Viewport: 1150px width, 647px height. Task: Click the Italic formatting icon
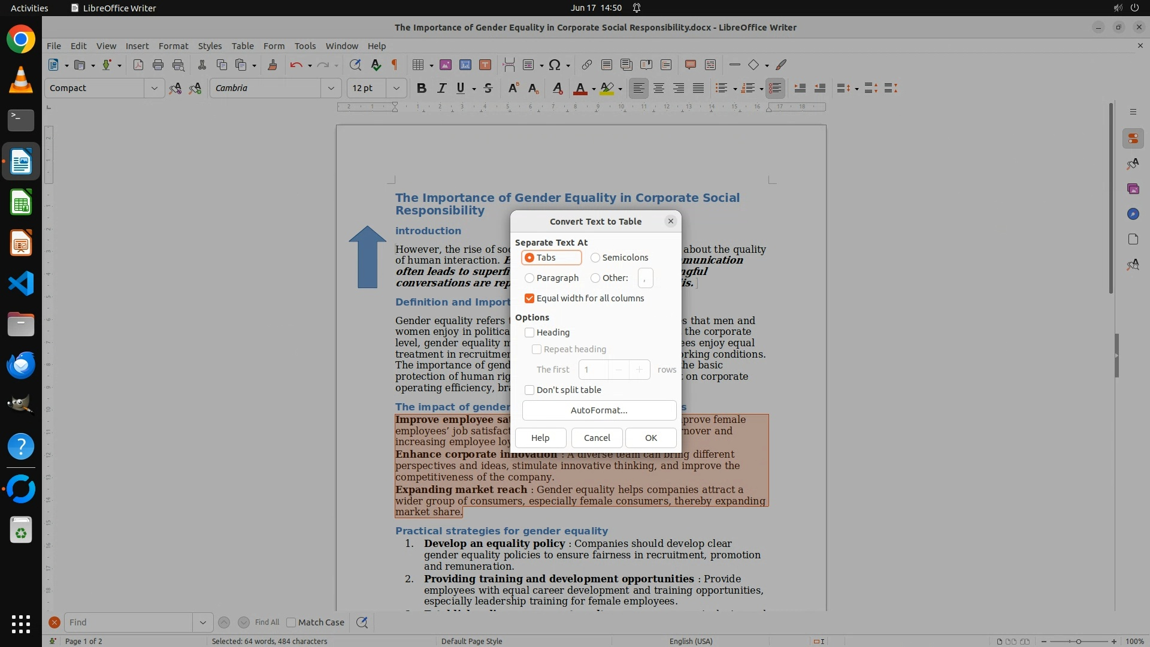(x=441, y=88)
